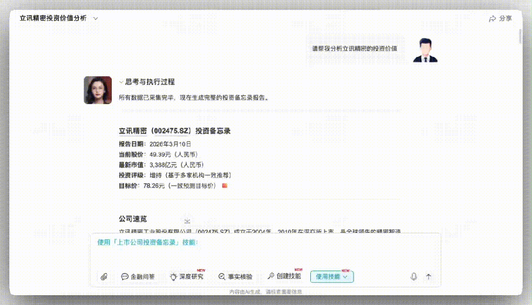Viewport: 532px width, 305px height.
Task: Click heading 立讯精密 (002475.SZ) 投资备忘录
Action: click(175, 131)
